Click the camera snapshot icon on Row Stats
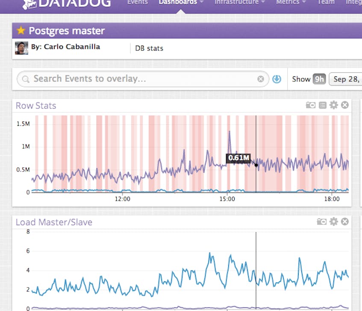The width and height of the screenshot is (362, 311). coord(310,105)
